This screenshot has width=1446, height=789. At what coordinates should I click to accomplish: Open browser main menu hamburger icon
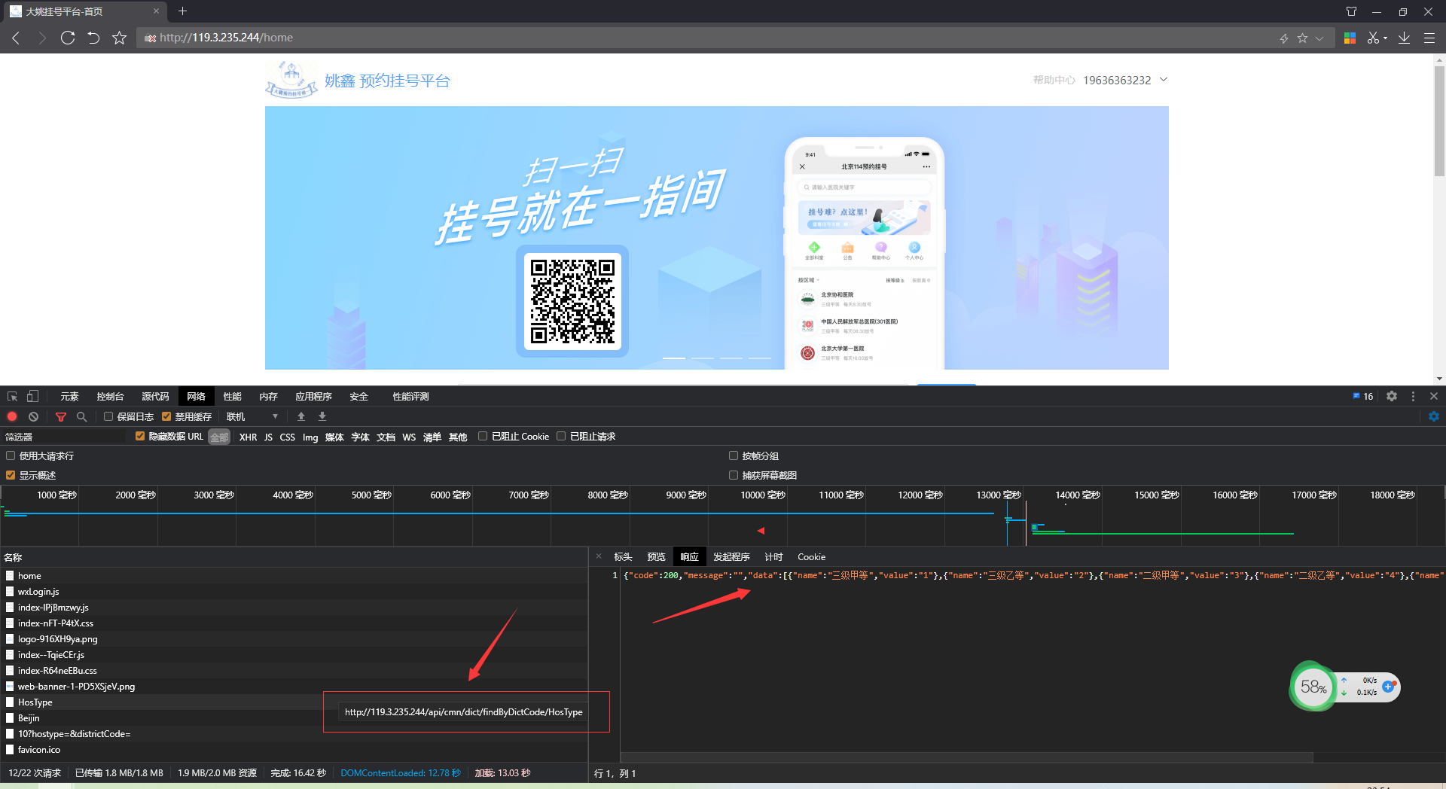1429,38
